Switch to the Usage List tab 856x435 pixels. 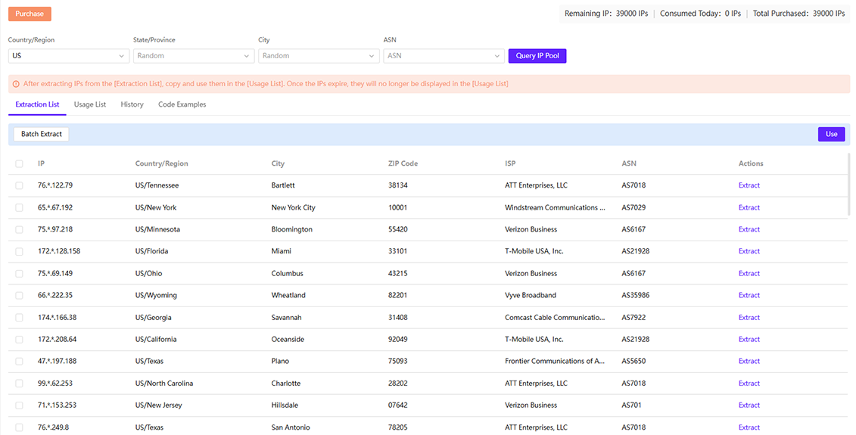coord(90,104)
